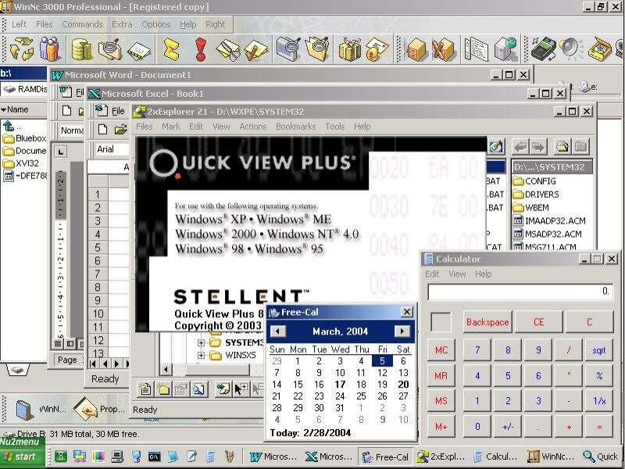
Task: Click the Calculator display field
Action: point(520,292)
